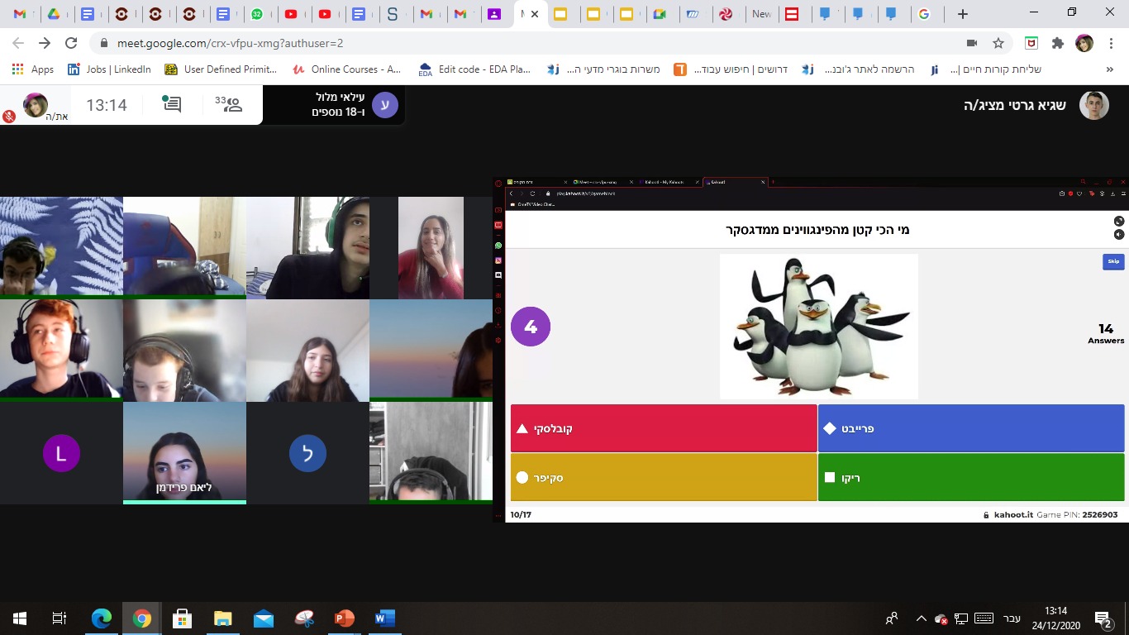Expand the bookmarks overflow chevron
This screenshot has width=1129, height=635.
(1110, 69)
